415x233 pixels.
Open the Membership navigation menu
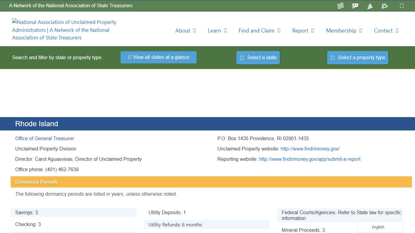coord(344,30)
